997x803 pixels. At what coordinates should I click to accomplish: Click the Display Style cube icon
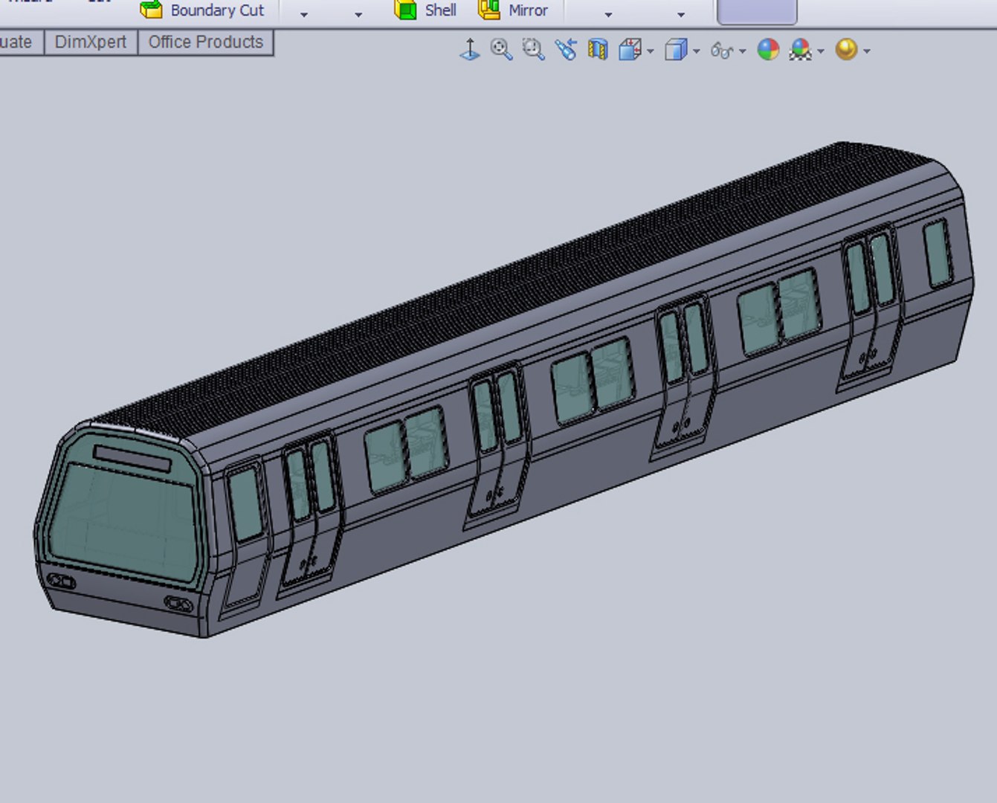coord(675,50)
